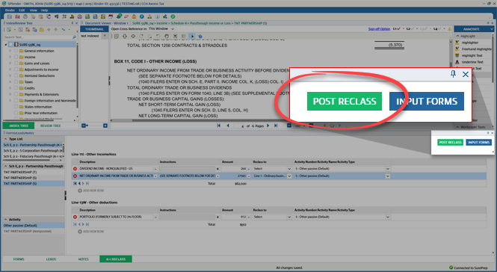
Task: Switch to the LEADS tab
Action: [51, 259]
